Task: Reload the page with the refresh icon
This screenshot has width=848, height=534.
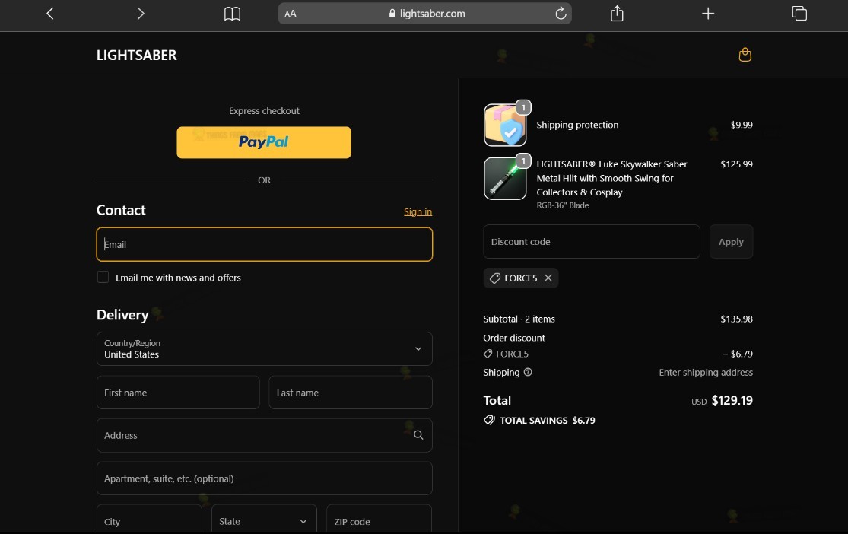Action: tap(561, 14)
